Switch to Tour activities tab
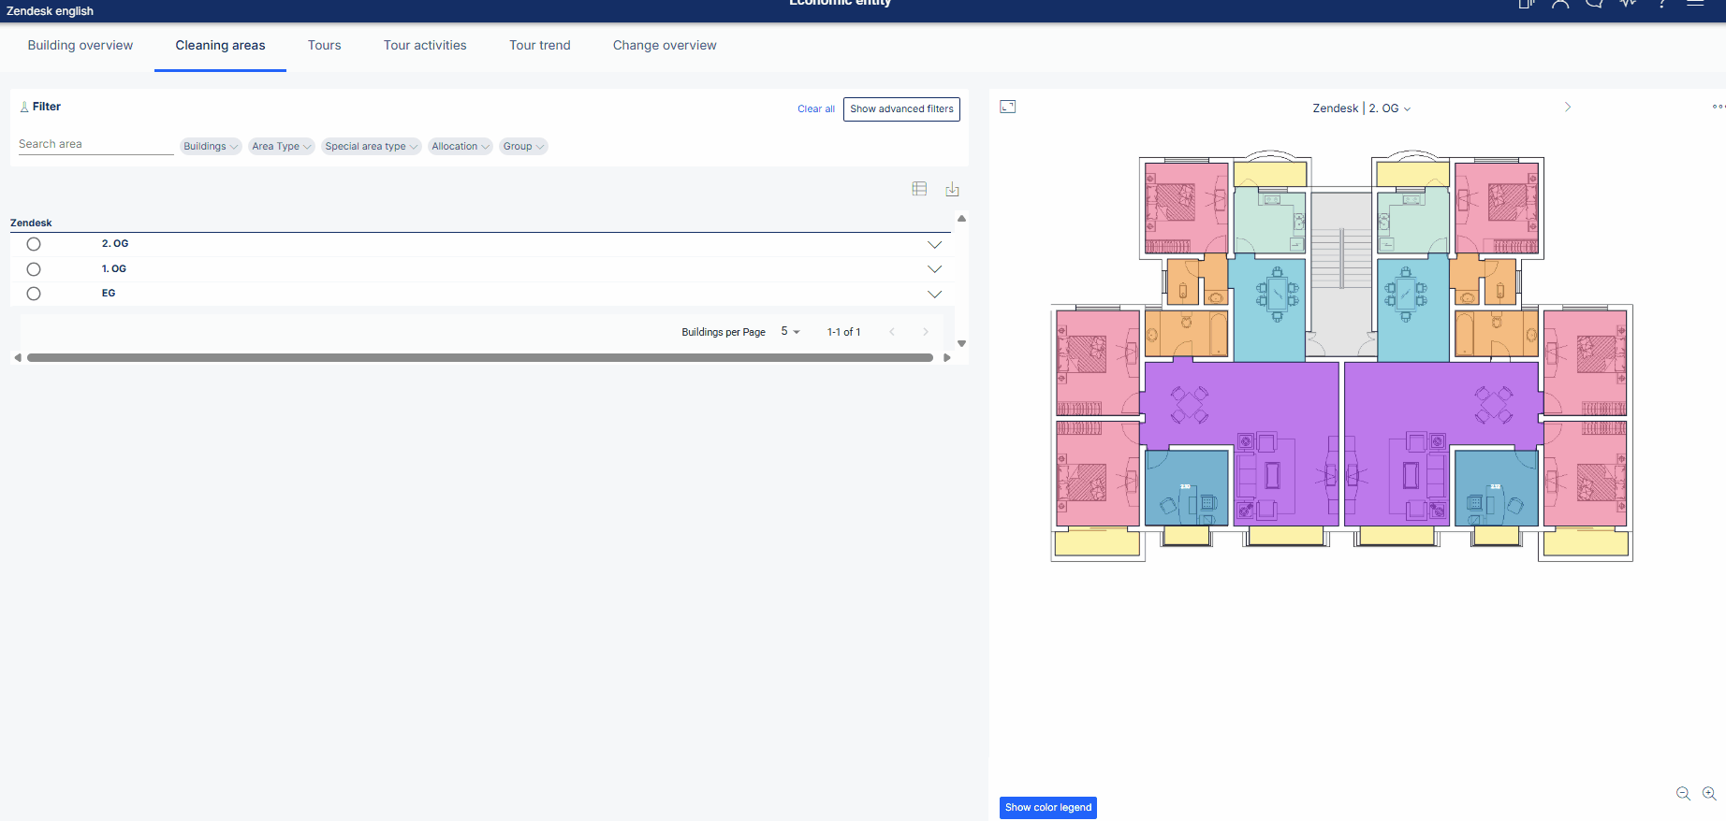 click(425, 45)
